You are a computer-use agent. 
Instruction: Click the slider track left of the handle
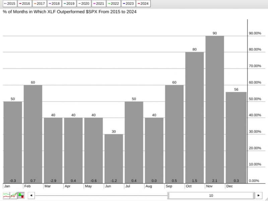(x=101, y=195)
